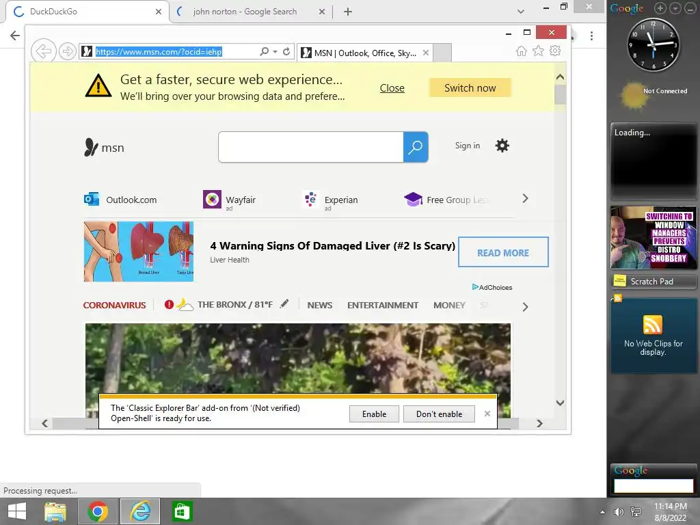Click the Not Connected weather gadget
Viewport: 700px width, 525px height.
click(x=654, y=95)
